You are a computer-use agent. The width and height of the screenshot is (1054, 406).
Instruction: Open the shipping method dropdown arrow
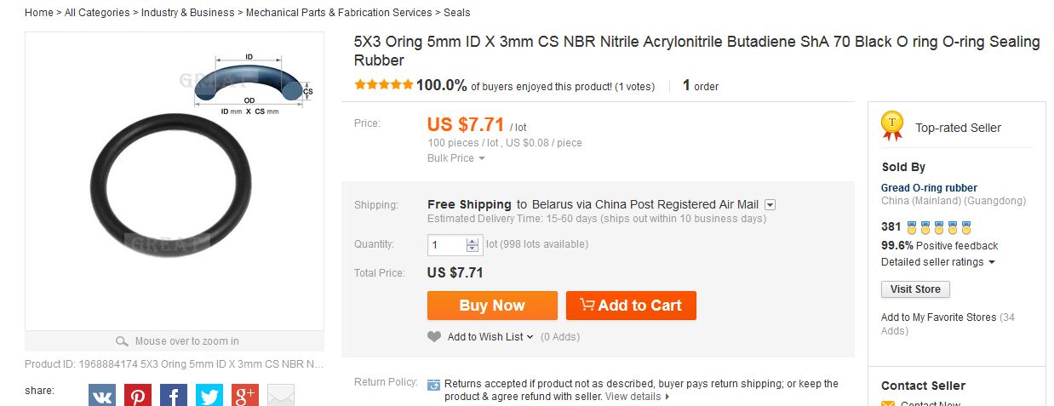[770, 205]
